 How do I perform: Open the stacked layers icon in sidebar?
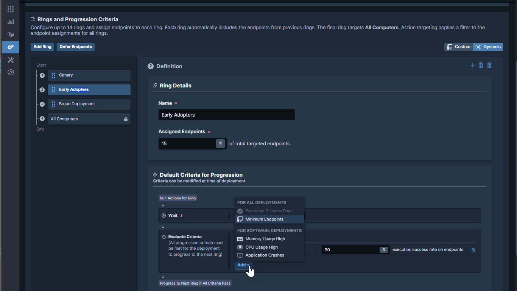coord(11,34)
